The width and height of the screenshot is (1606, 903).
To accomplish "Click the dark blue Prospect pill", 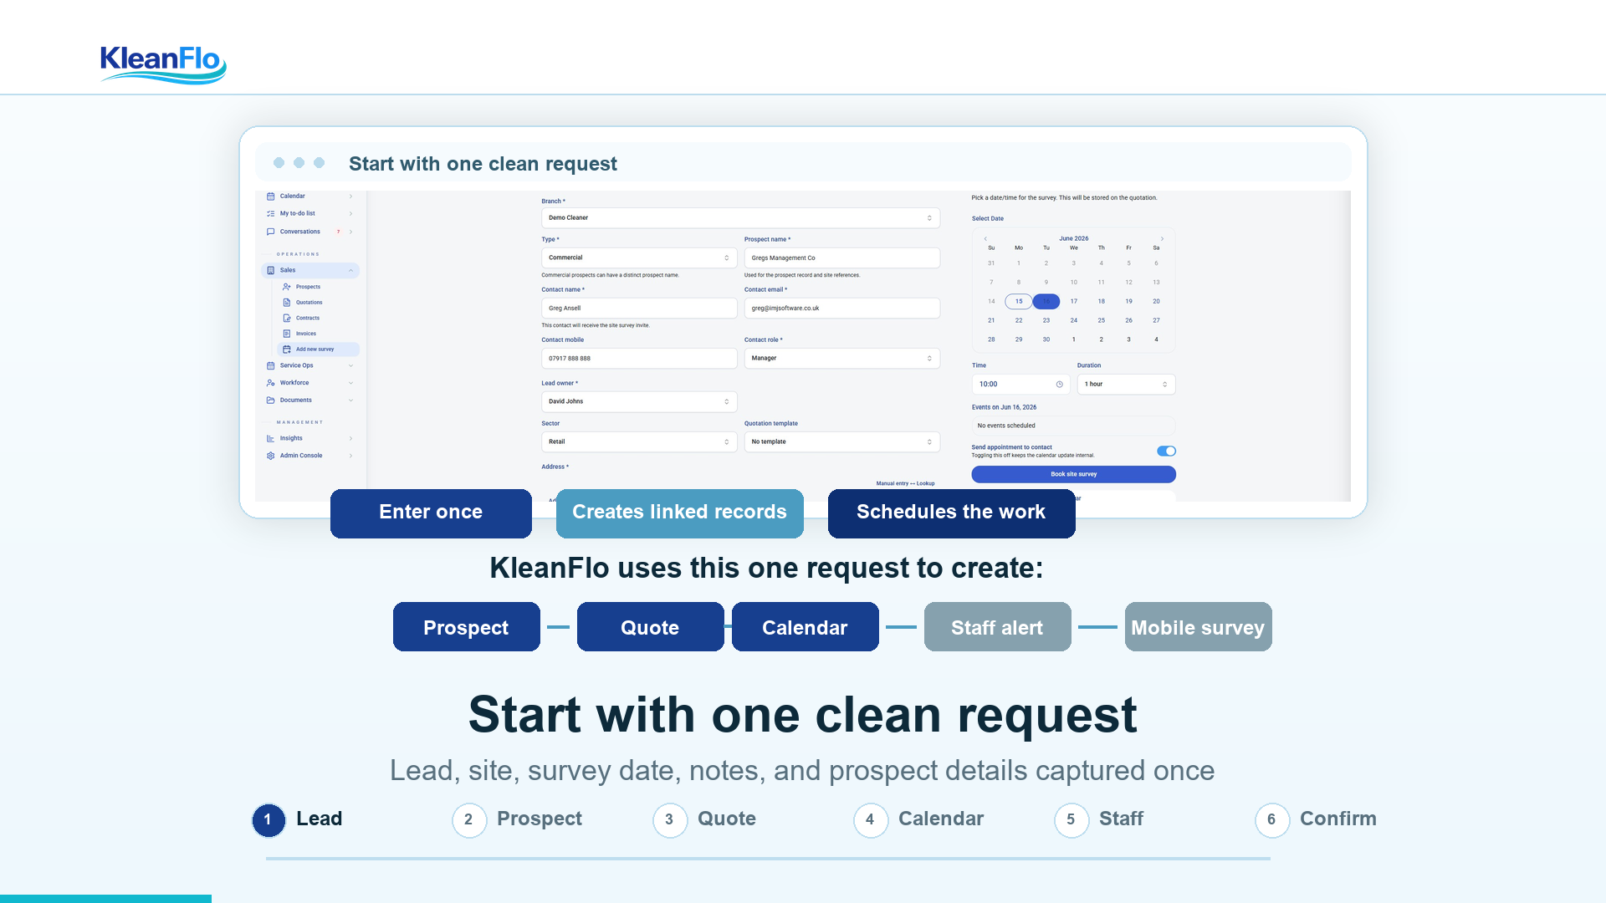I will coord(466,627).
